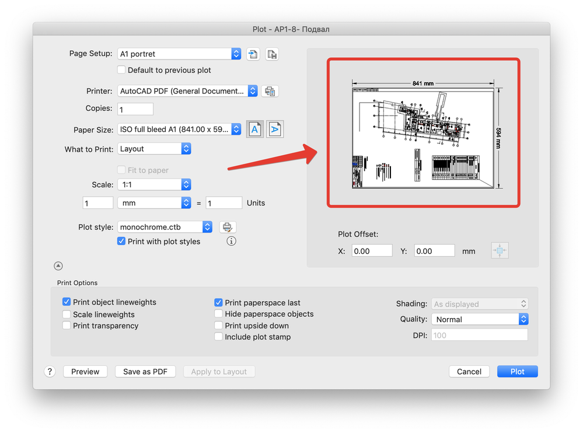Toggle Print object lineweights checkbox
Image resolution: width=583 pixels, height=433 pixels.
click(x=67, y=302)
